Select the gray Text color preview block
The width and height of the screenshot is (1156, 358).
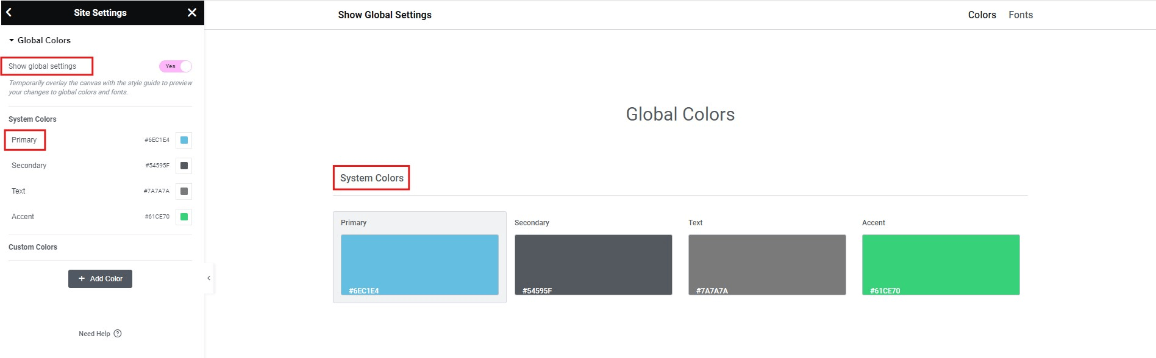767,265
